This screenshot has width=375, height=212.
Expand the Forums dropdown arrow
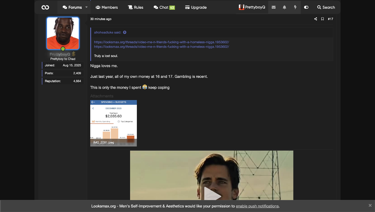[x=86, y=7]
